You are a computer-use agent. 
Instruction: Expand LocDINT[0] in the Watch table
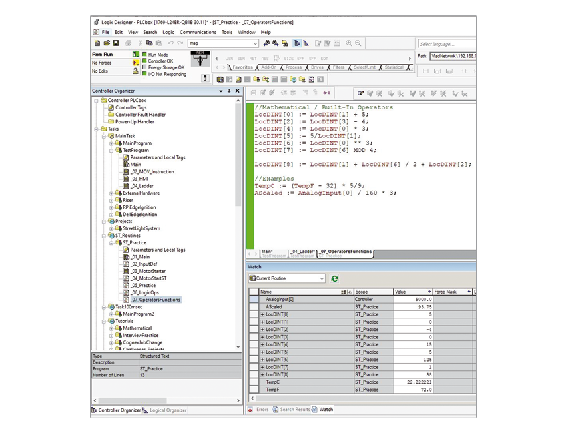point(262,314)
